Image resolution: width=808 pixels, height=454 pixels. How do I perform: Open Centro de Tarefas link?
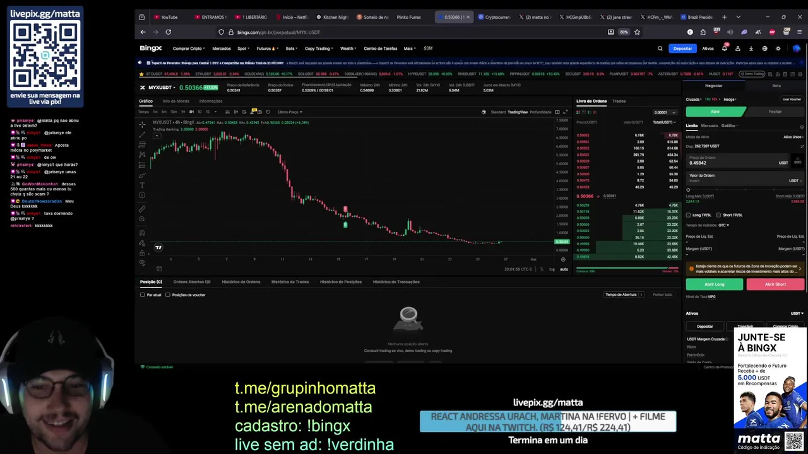pyautogui.click(x=380, y=49)
